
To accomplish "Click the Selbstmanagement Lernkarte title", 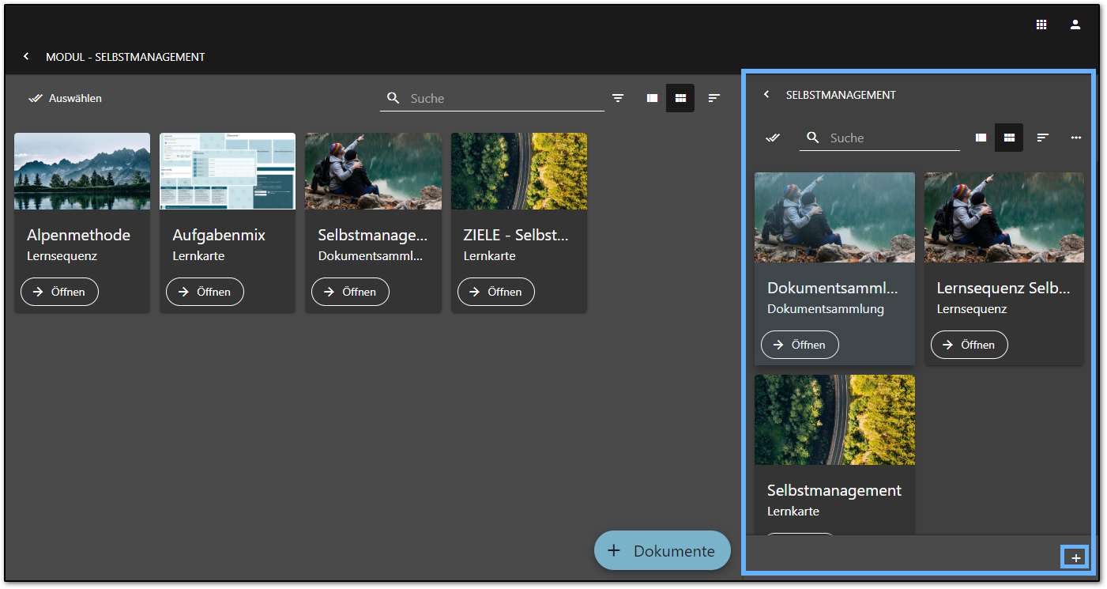I will click(x=834, y=490).
